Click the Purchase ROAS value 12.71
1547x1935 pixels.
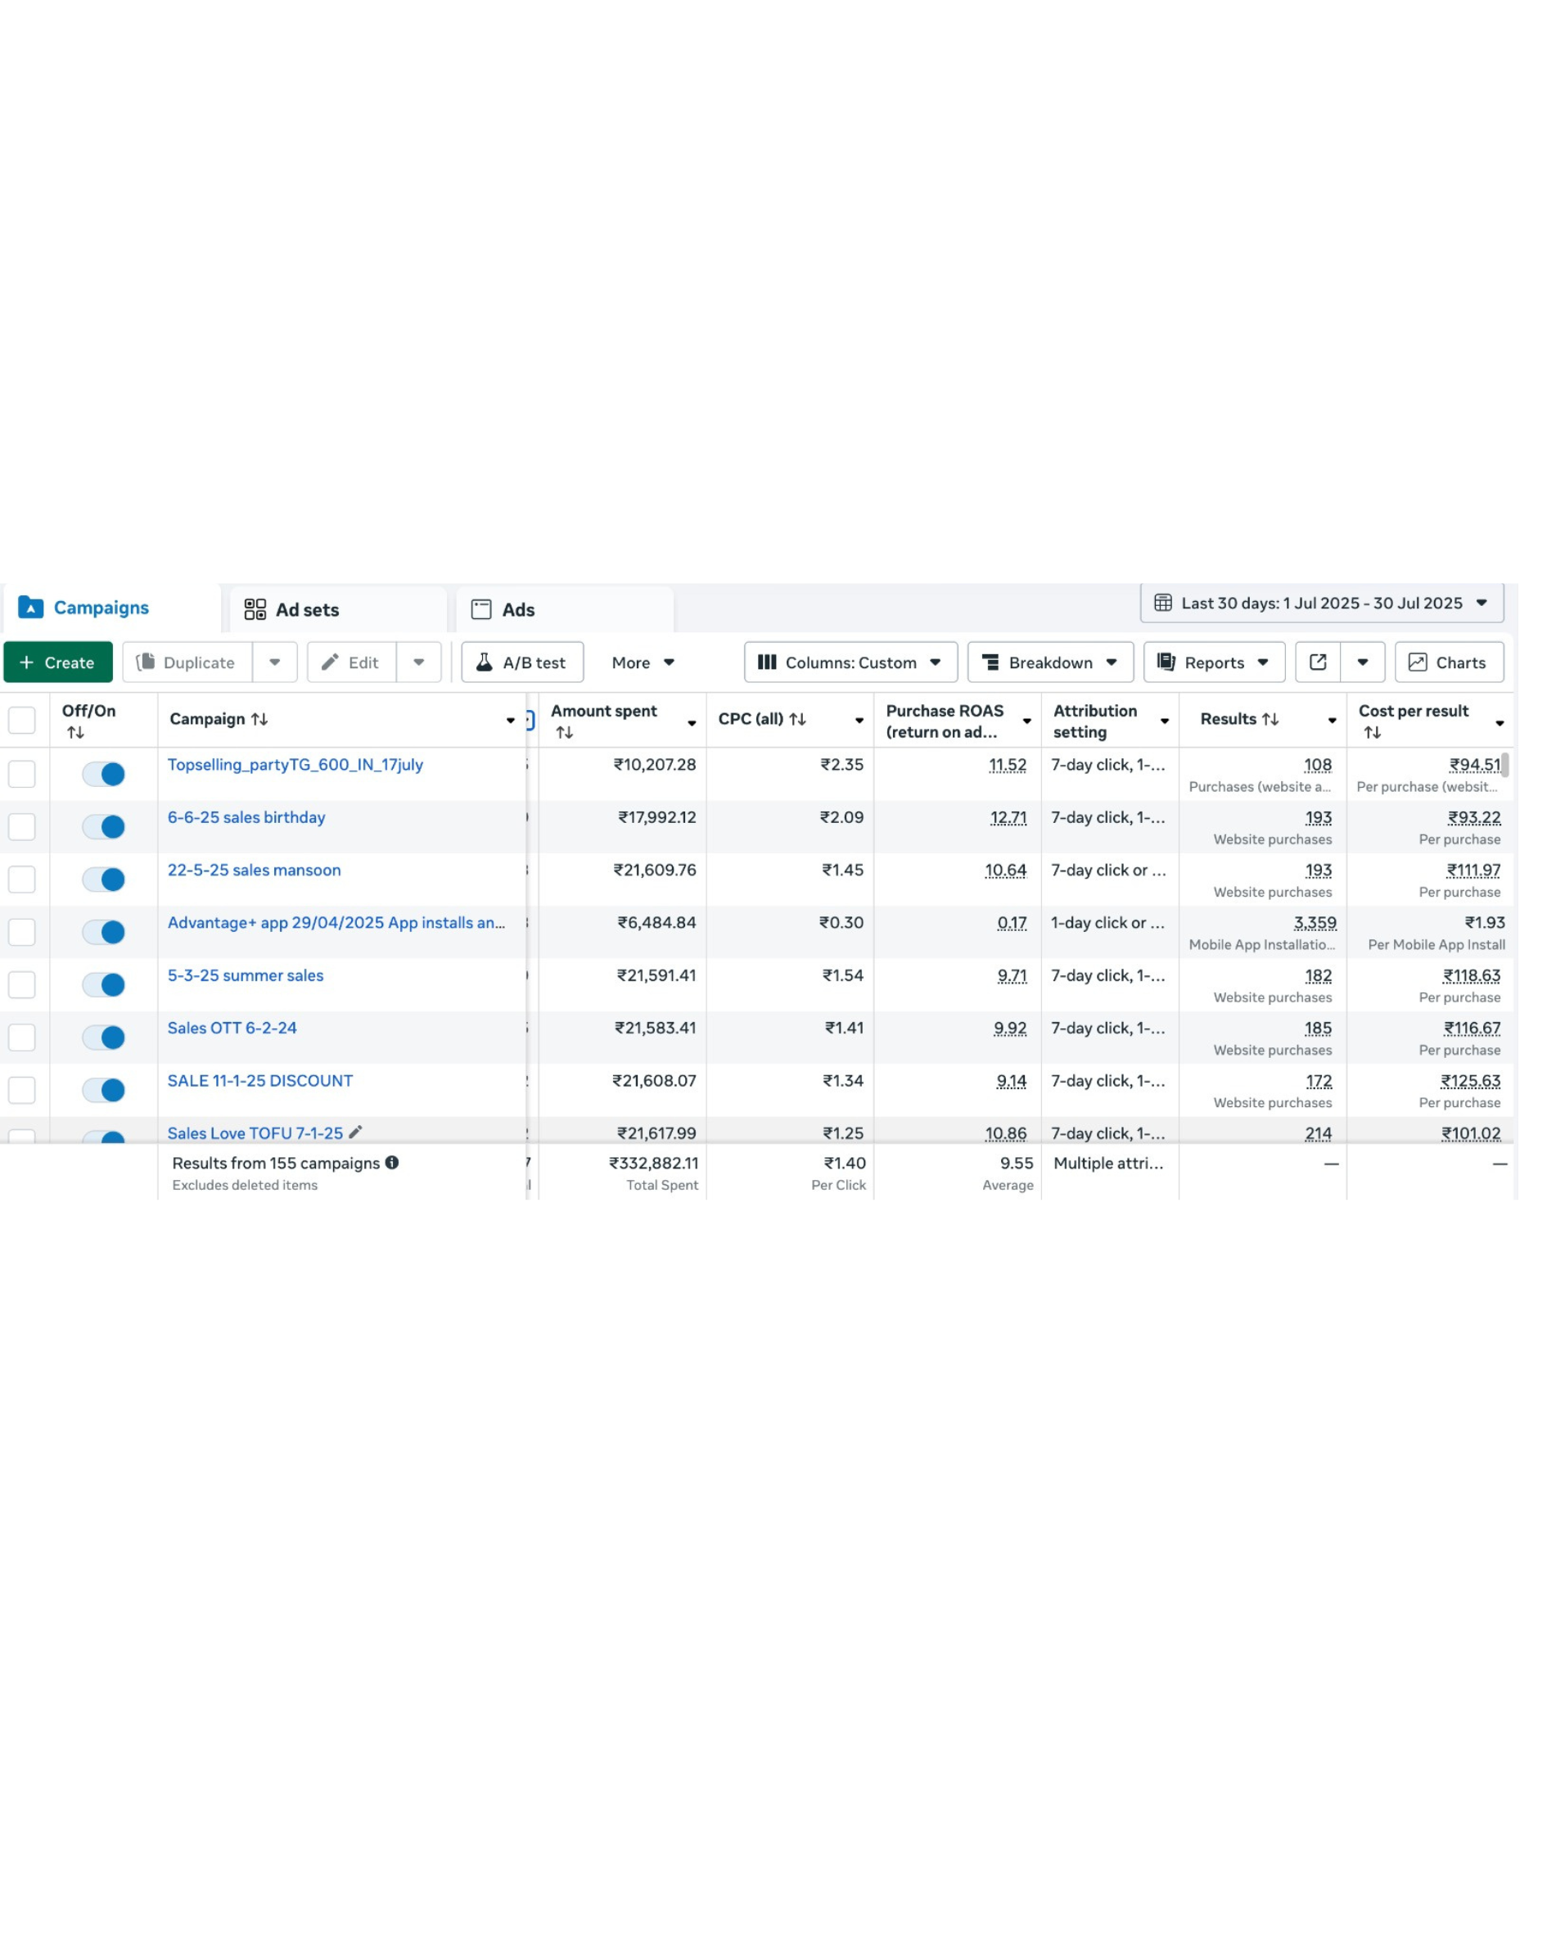pyautogui.click(x=1008, y=817)
